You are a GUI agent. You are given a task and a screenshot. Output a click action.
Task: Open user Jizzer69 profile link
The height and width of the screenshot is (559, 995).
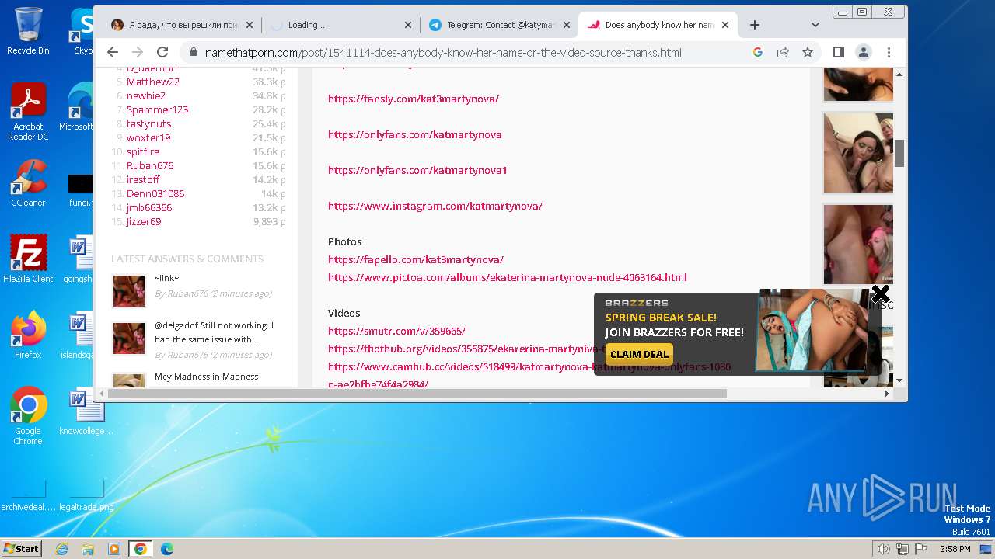click(x=144, y=221)
